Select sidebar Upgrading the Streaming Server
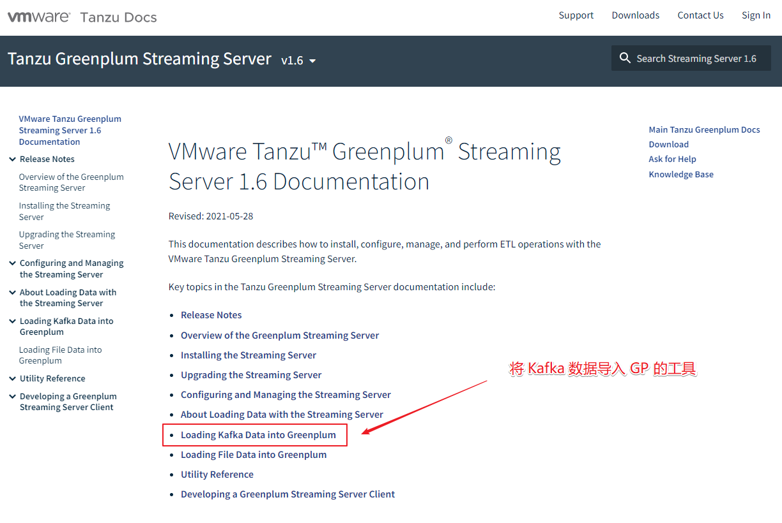 66,240
